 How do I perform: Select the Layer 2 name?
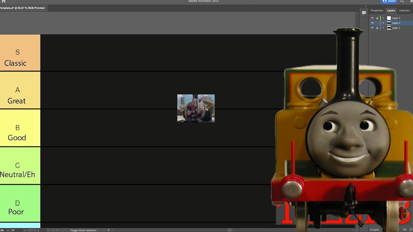click(396, 23)
